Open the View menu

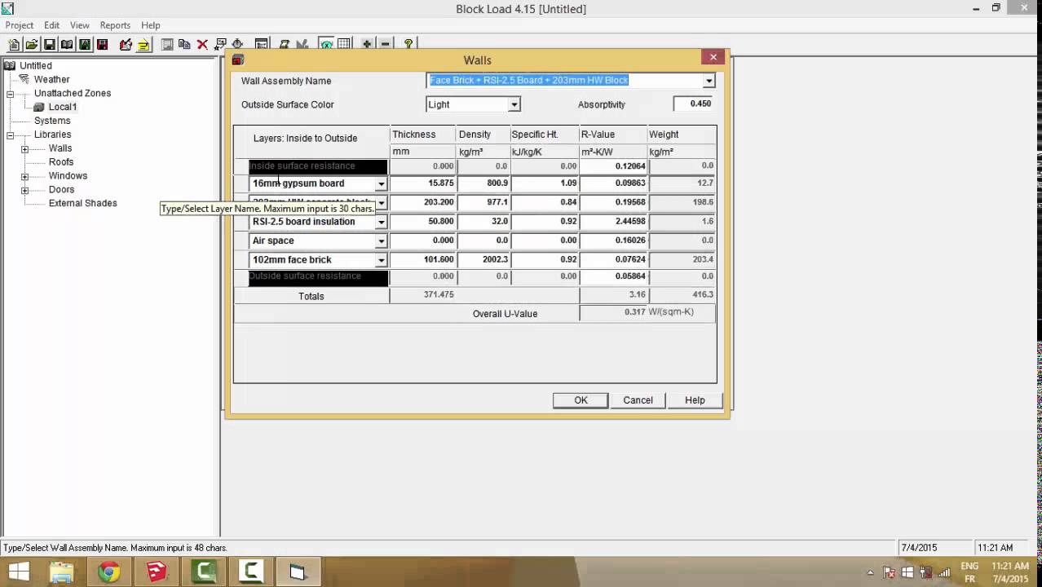point(80,25)
